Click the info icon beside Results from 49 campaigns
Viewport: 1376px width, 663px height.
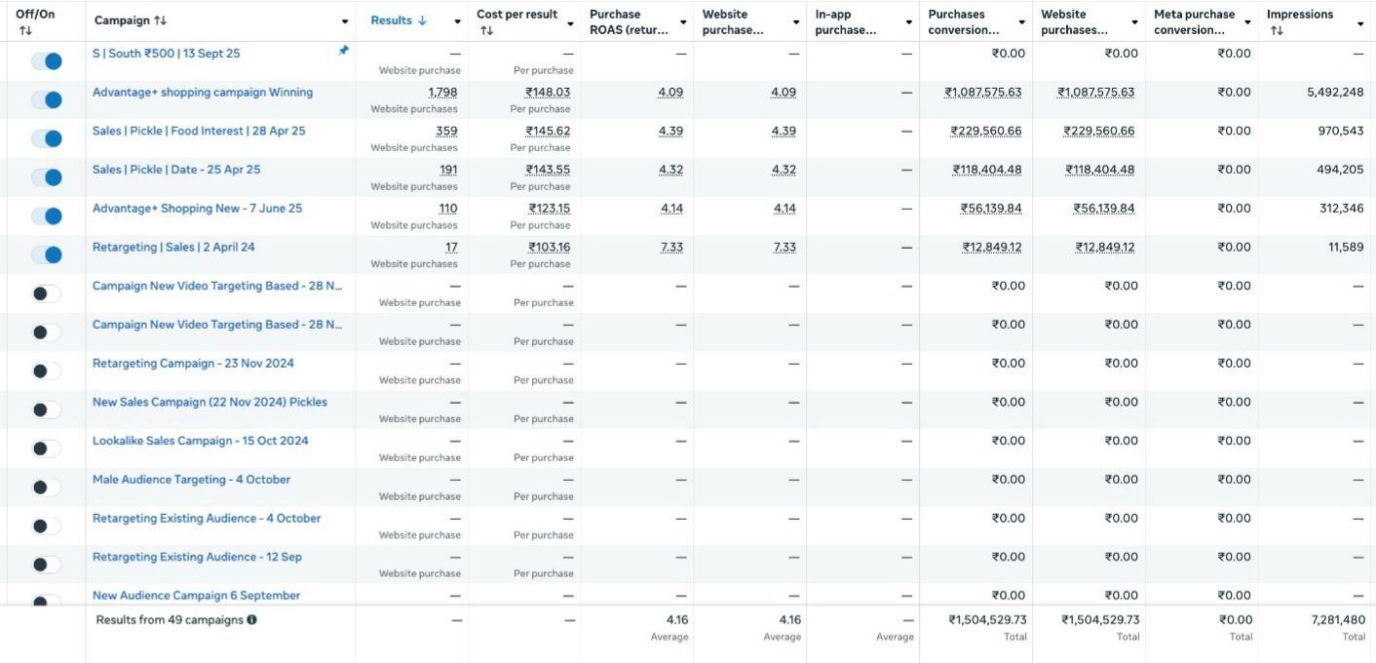click(252, 620)
